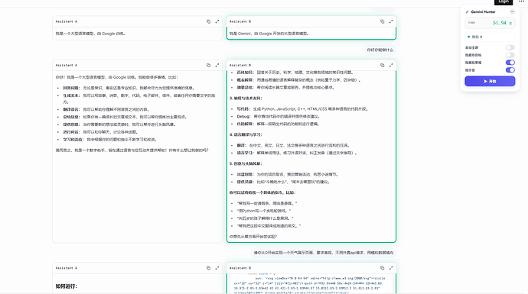This screenshot has width=528, height=294.
Task: Click the '如何运行:' heading
Action: coord(67,286)
